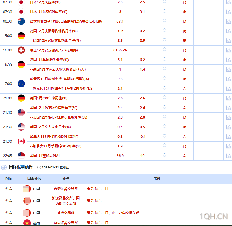This screenshot has height=226, width=232.
Task: Open chart icon for 德国12月实际零售销售月率 row
Action: coord(228,31)
